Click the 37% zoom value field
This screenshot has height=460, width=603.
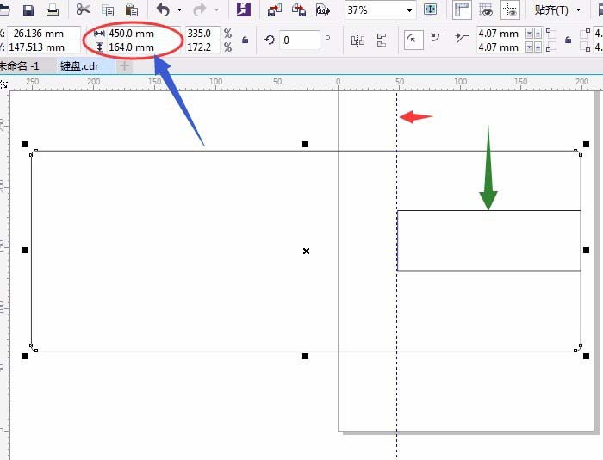tap(375, 10)
